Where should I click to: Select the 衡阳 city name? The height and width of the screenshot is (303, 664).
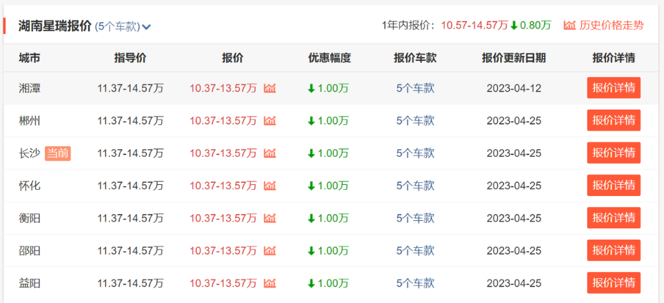(x=30, y=218)
